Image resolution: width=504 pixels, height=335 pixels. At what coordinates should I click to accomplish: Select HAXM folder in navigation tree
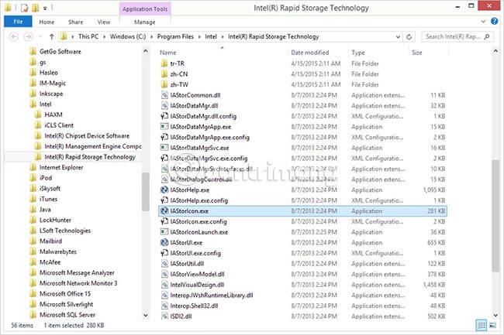pyautogui.click(x=54, y=115)
